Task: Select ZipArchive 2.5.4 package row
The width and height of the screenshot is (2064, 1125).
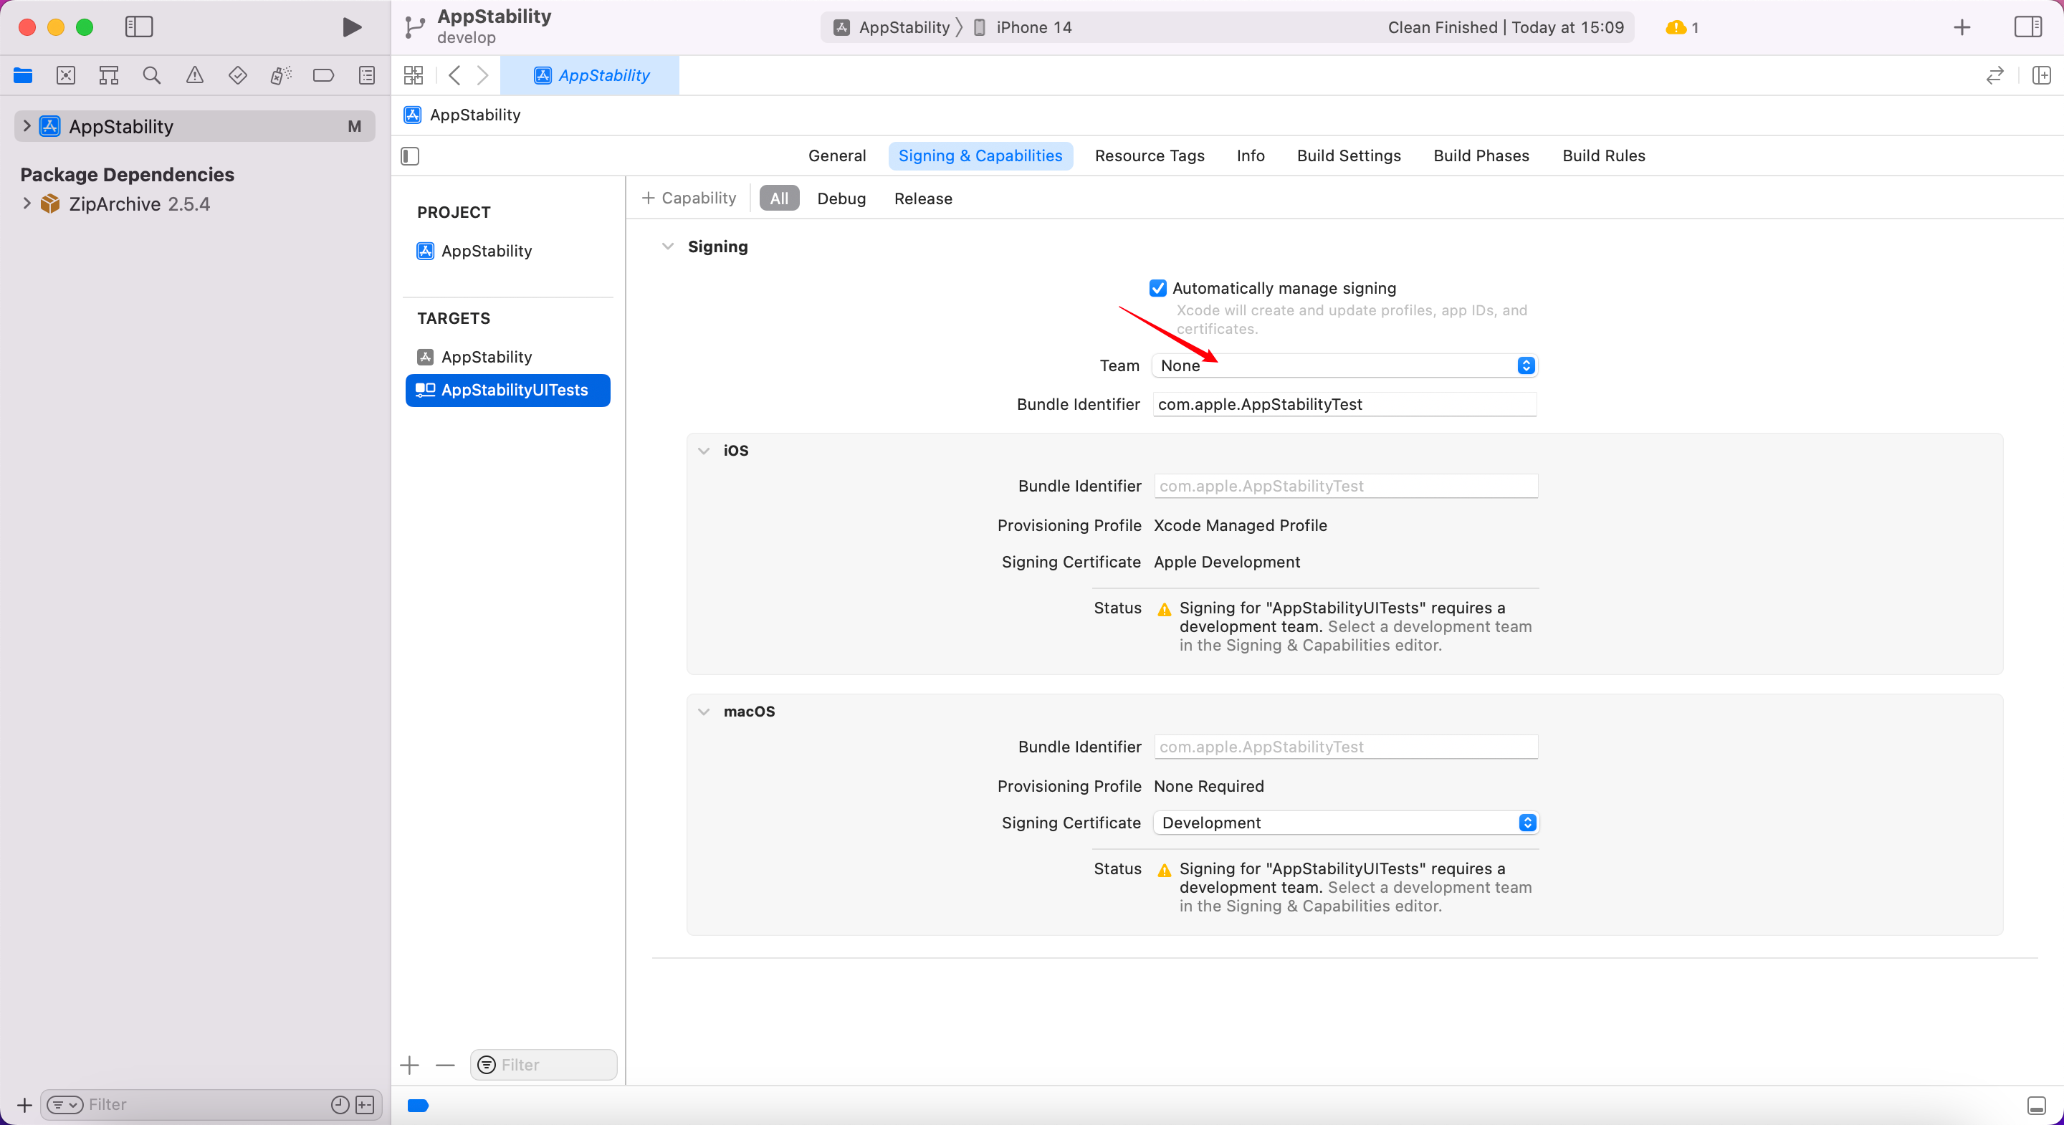Action: click(x=195, y=204)
